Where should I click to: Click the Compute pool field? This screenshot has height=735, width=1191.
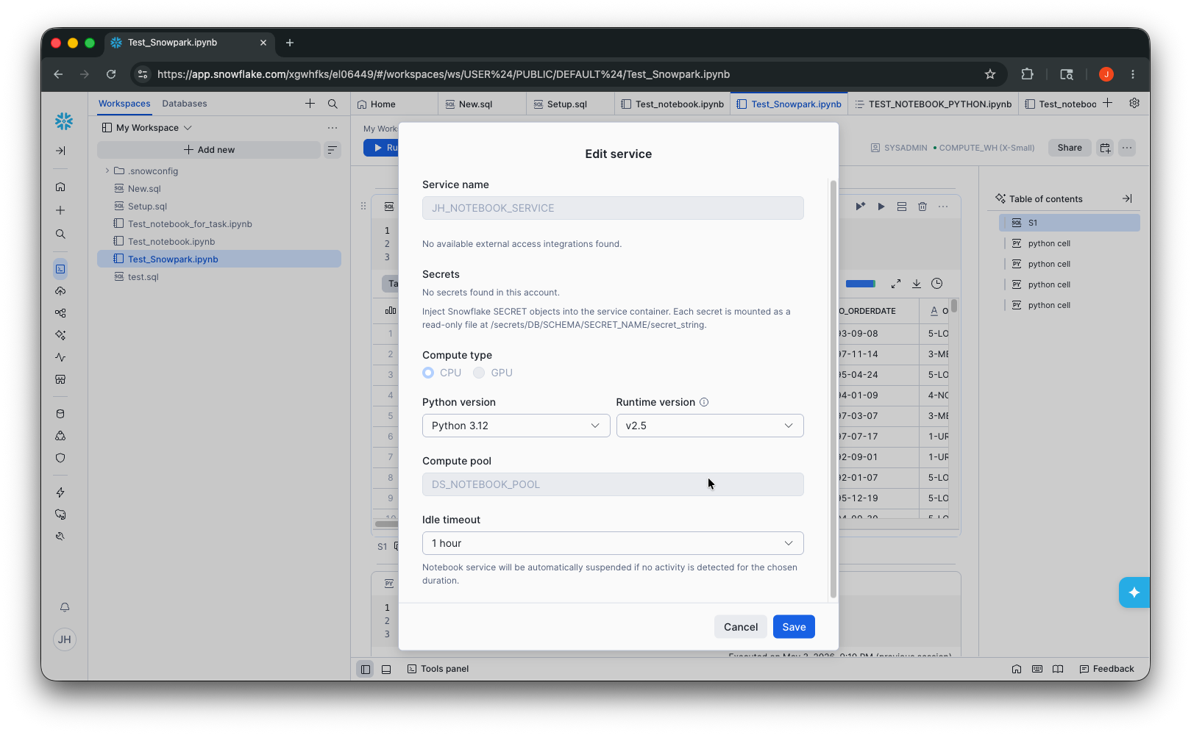613,484
